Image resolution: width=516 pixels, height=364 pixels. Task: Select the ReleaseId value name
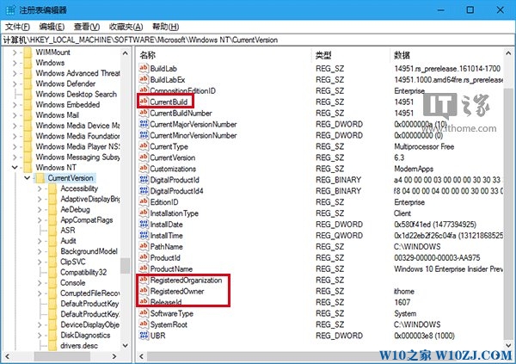point(166,302)
